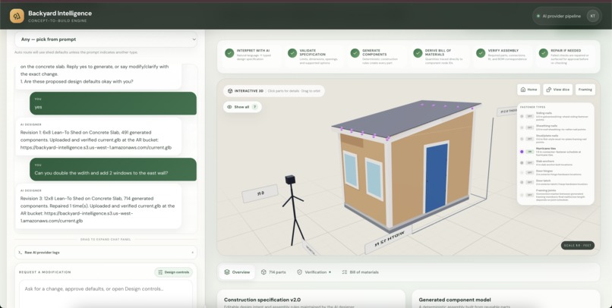This screenshot has width=612, height=308.
Task: Click the Framing button
Action: tap(585, 90)
